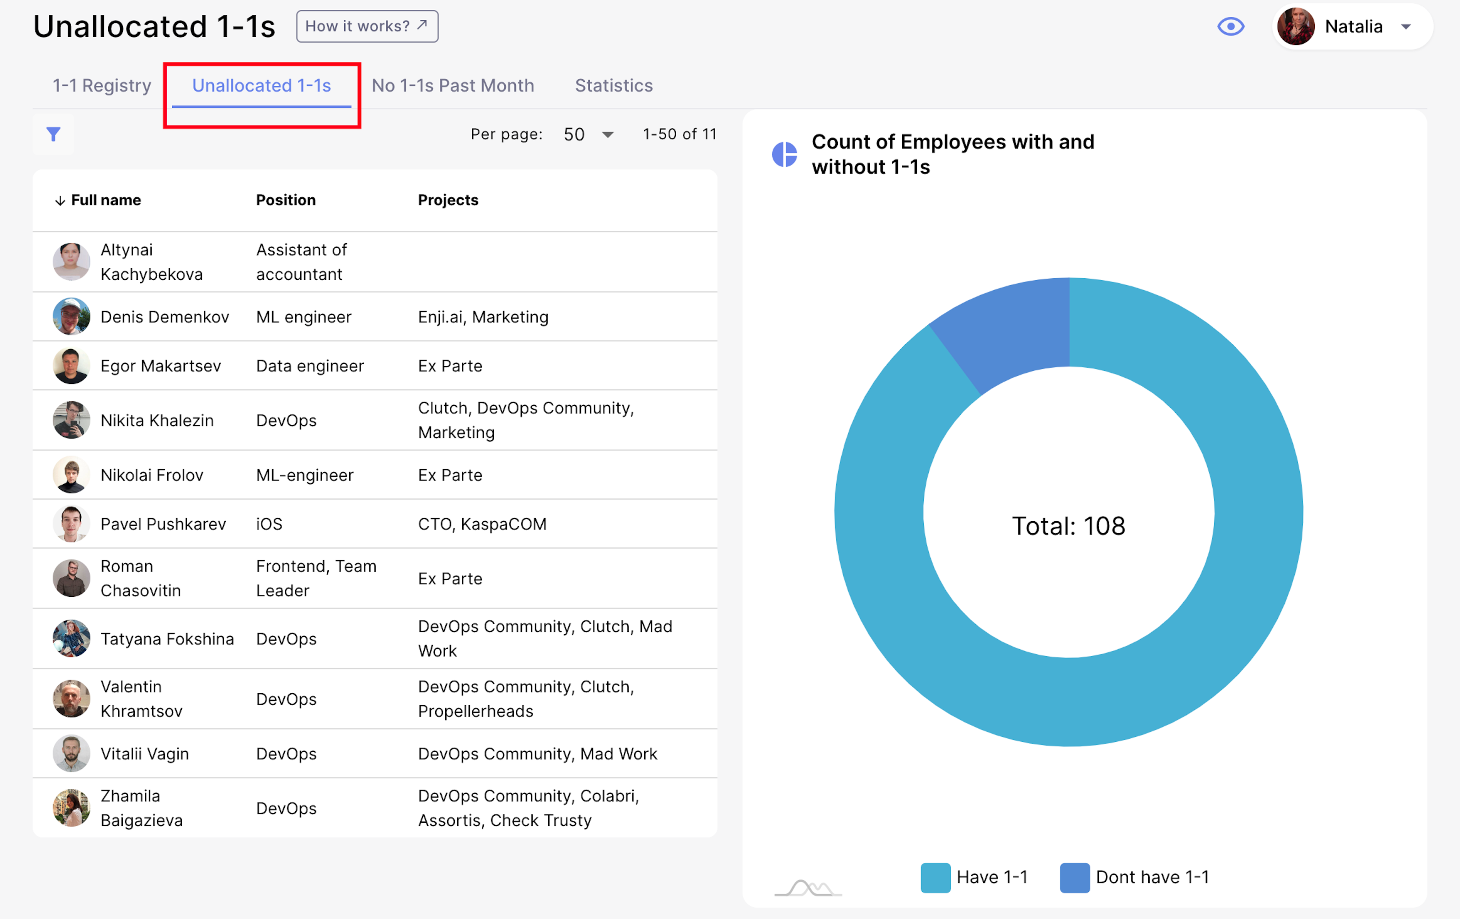Click the amCharts logo icon under the chart
Viewport: 1460px width, 919px height.
[808, 888]
